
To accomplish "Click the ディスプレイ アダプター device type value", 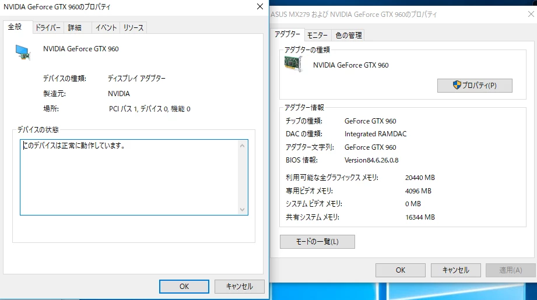I will tap(136, 78).
